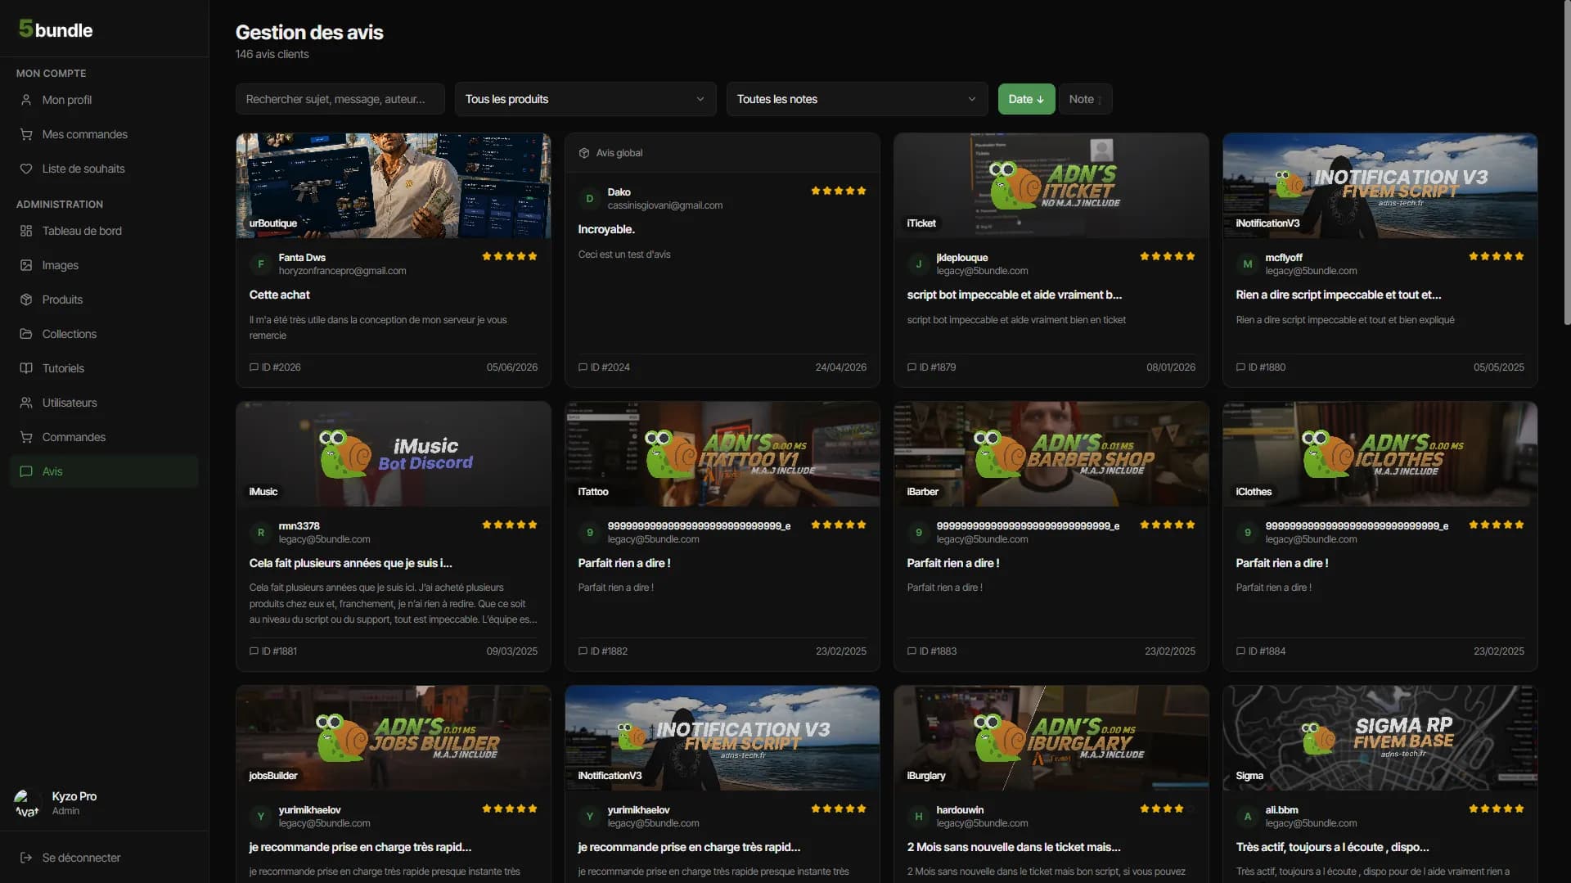This screenshot has width=1571, height=883.
Task: Open the iBurglary product banner
Action: [1051, 738]
